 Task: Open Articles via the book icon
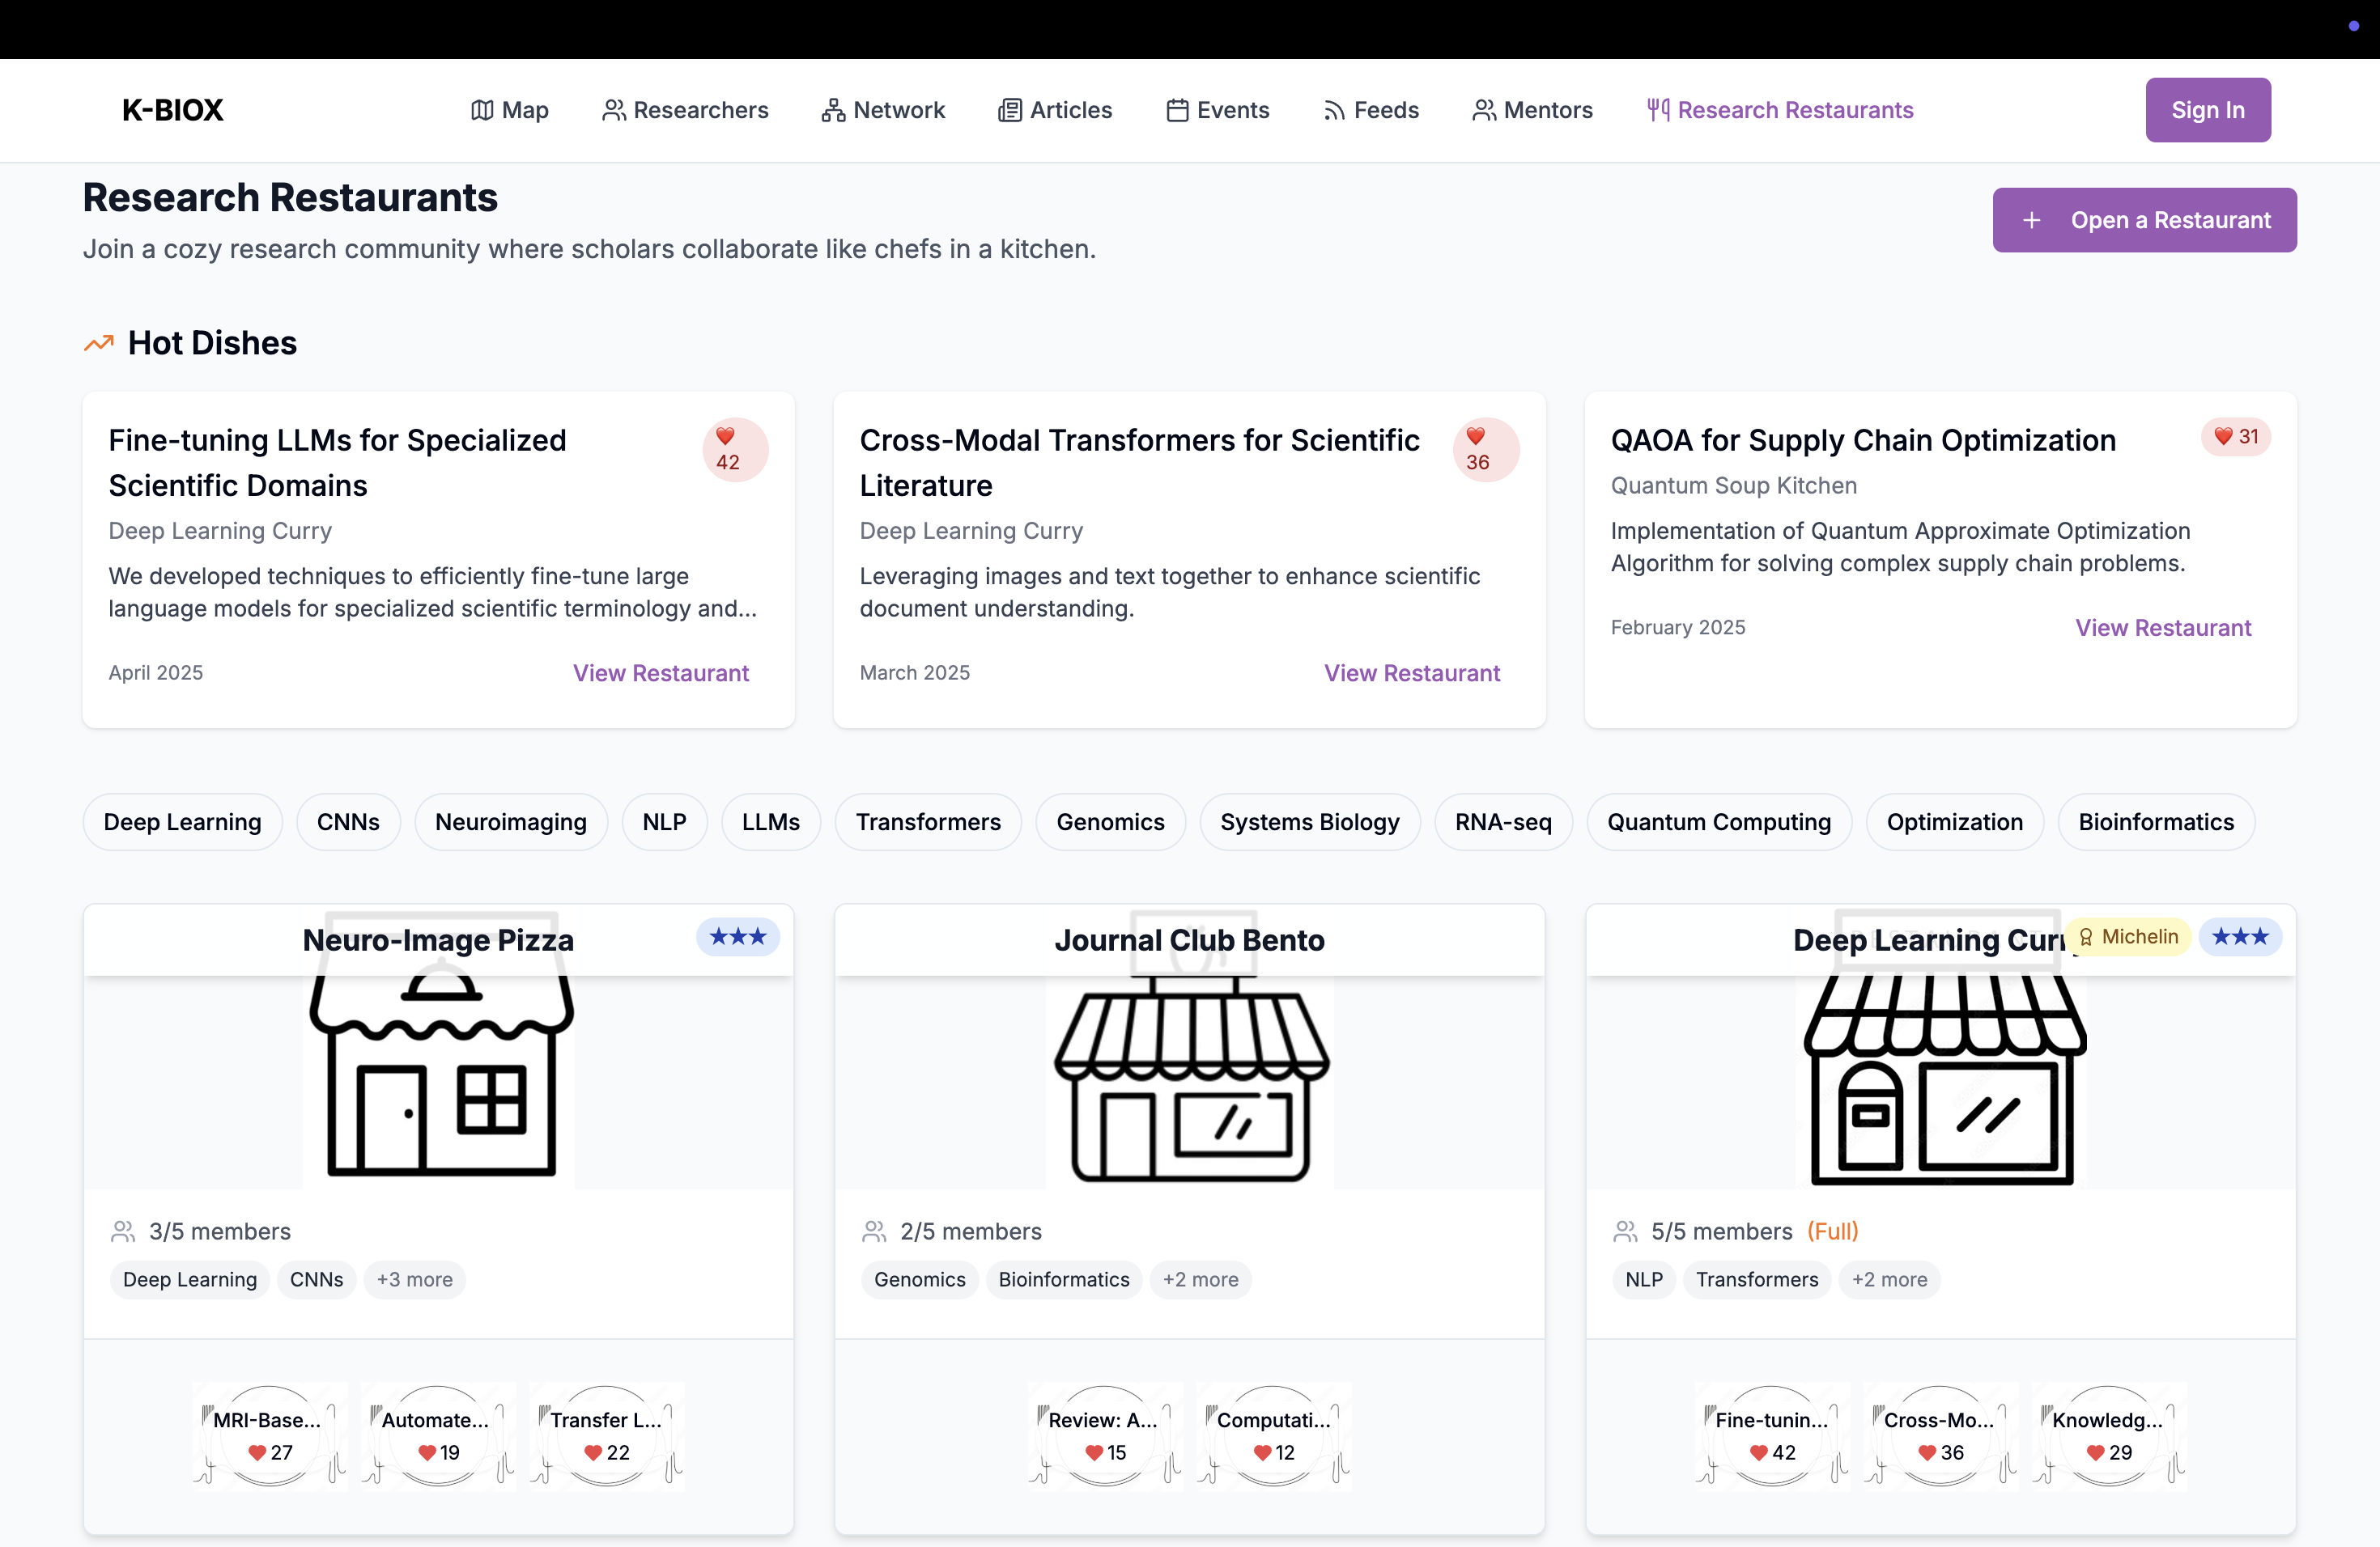click(x=1010, y=110)
